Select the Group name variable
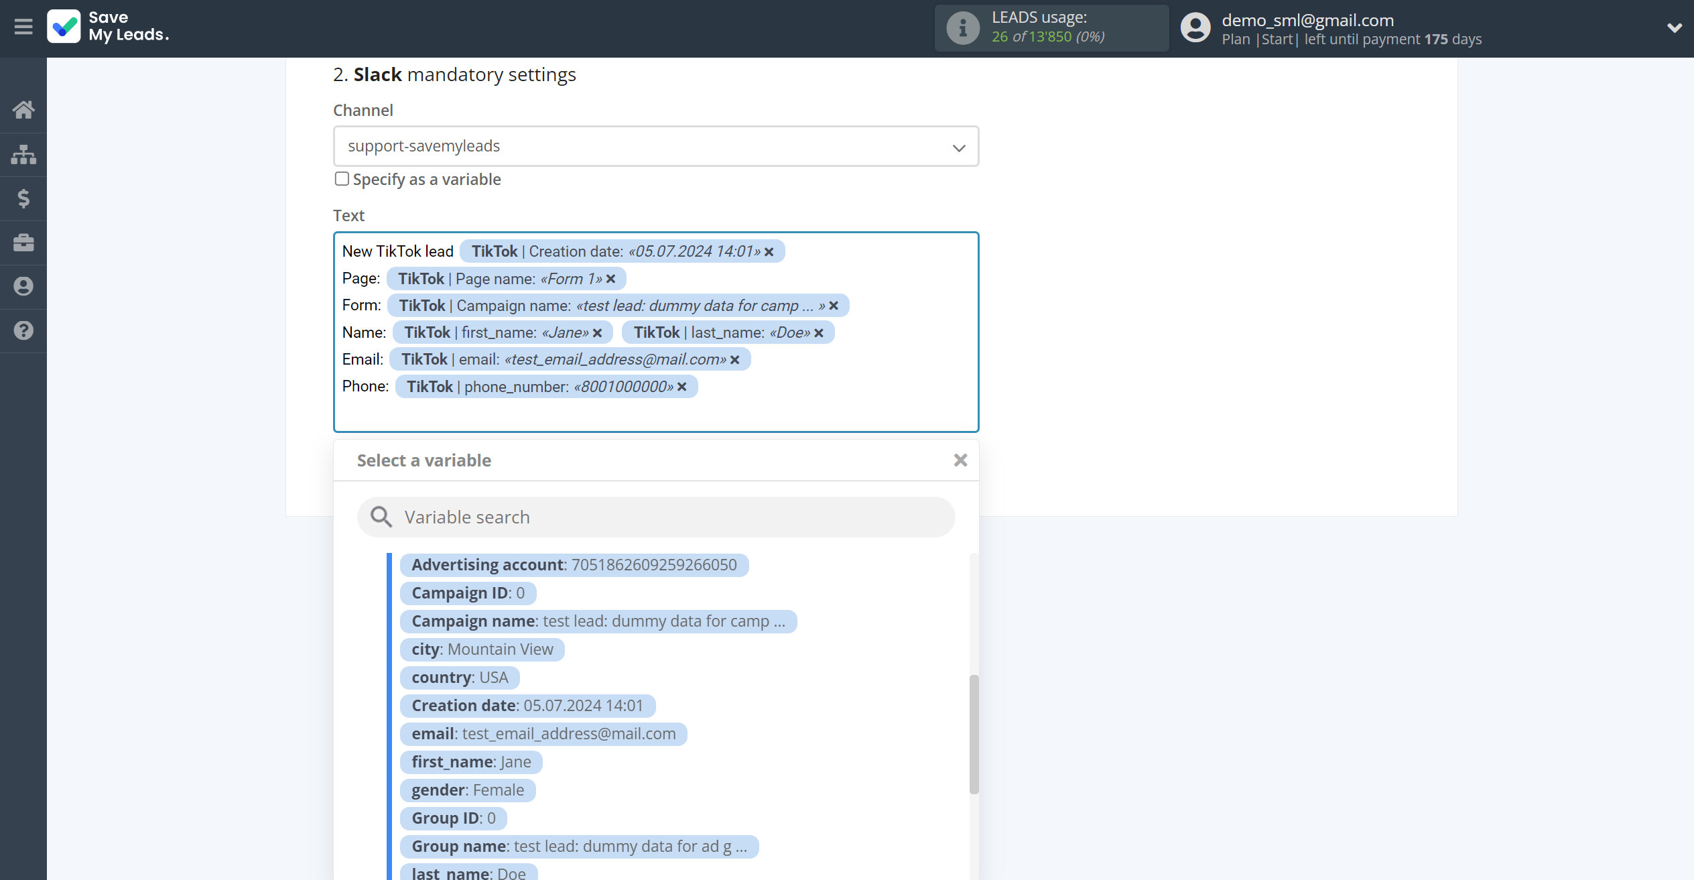This screenshot has width=1694, height=880. [x=579, y=846]
